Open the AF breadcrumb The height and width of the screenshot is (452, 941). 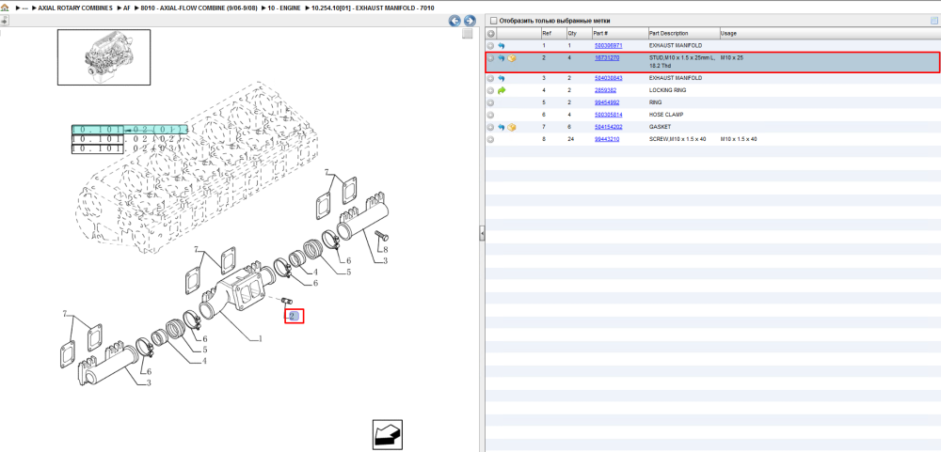(127, 8)
